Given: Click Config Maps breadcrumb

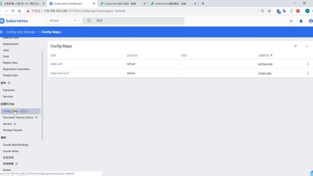Looking at the screenshot, I should [x=51, y=32].
